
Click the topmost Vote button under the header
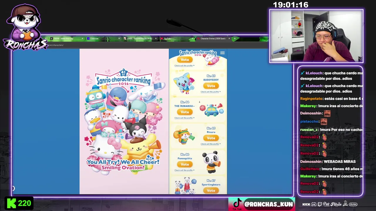[185, 60]
